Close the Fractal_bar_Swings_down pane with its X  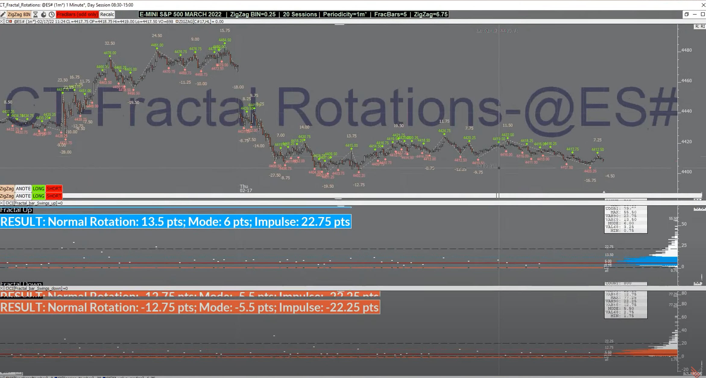tap(2, 288)
